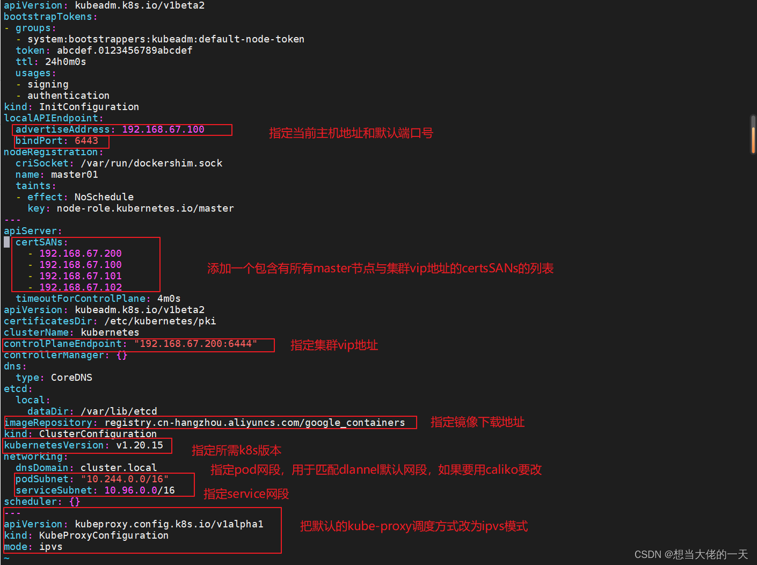Viewport: 757px width, 565px height.
Task: Click the 'bindPort: 6443' line
Action: tap(56, 141)
